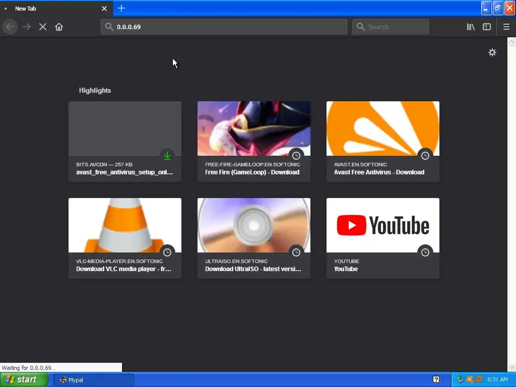The width and height of the screenshot is (516, 387).
Task: Click the magnifier system tray icon
Action: (x=479, y=379)
